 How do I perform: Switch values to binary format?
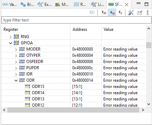coord(120,12)
